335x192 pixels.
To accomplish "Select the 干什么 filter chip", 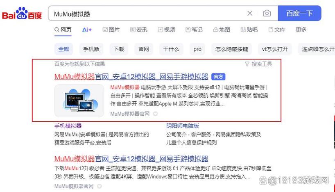I will click(171, 49).
